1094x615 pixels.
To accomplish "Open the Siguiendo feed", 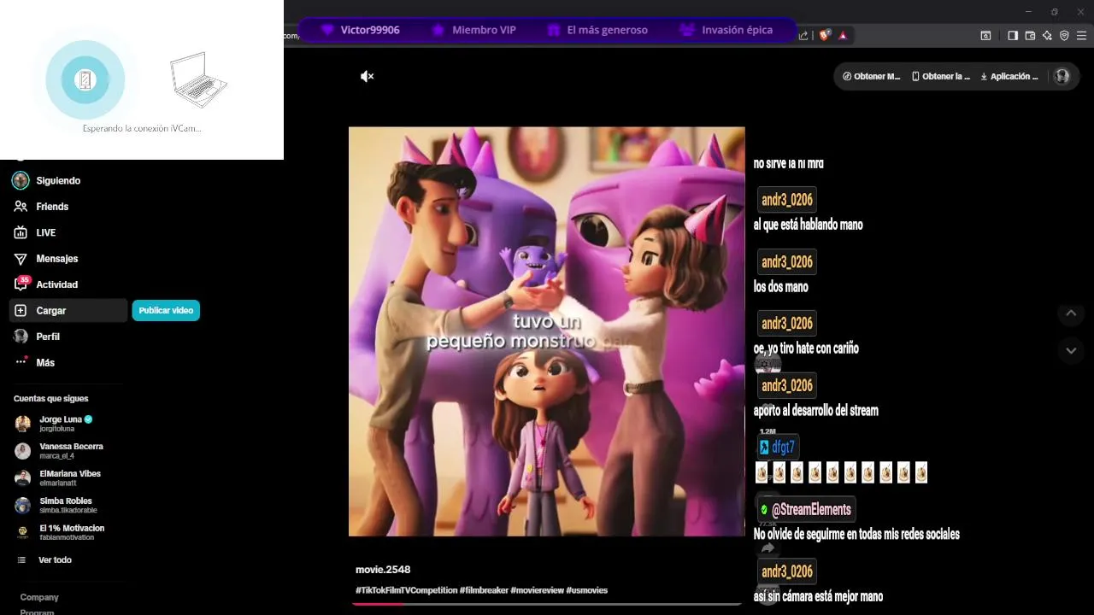I will (x=47, y=180).
